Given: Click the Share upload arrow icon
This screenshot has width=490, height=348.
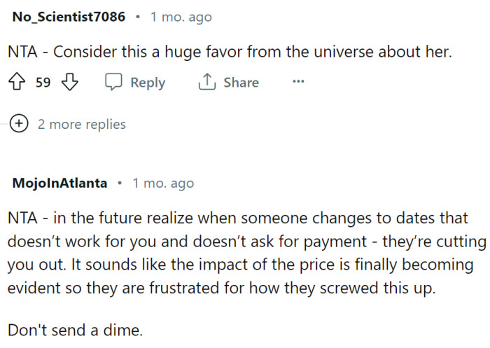Looking at the screenshot, I should (x=206, y=83).
